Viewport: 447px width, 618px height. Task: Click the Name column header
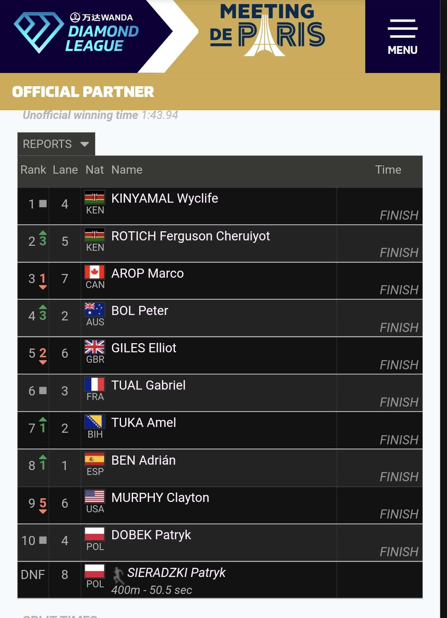pos(127,170)
